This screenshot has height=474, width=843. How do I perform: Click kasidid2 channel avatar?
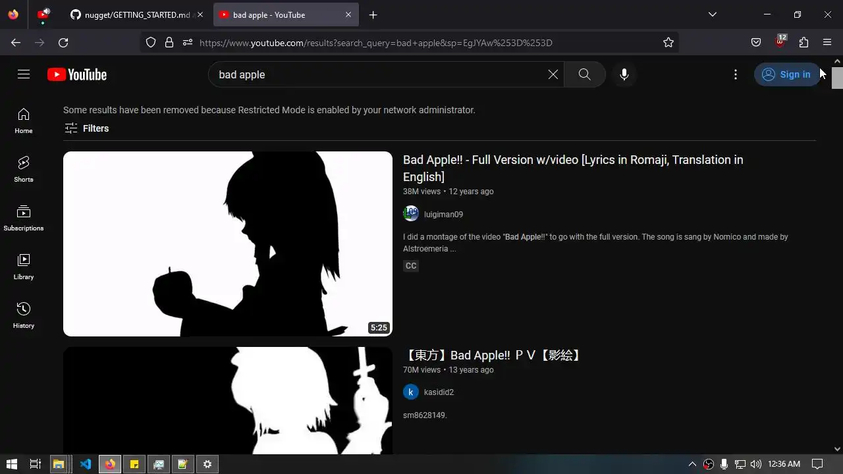(x=411, y=392)
